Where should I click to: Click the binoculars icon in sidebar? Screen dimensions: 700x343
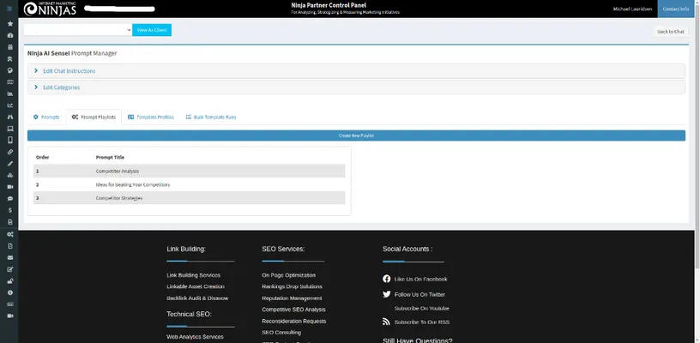pyautogui.click(x=9, y=117)
